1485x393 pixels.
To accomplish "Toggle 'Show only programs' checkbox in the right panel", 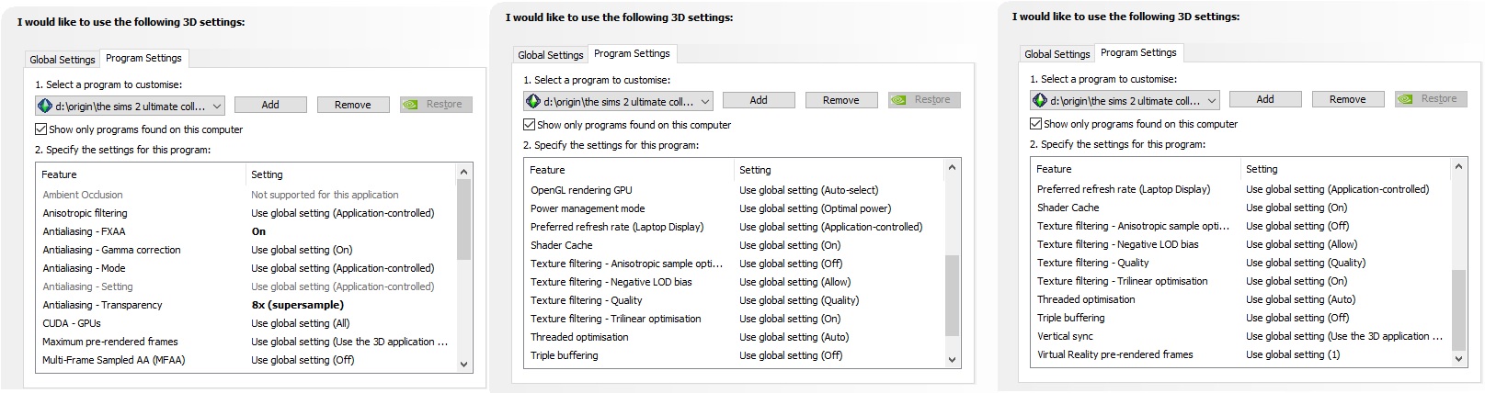I will coord(1036,124).
